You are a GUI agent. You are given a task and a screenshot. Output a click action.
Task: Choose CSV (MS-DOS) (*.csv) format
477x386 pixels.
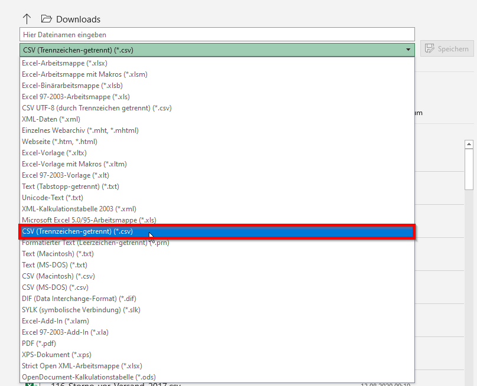[x=217, y=287]
